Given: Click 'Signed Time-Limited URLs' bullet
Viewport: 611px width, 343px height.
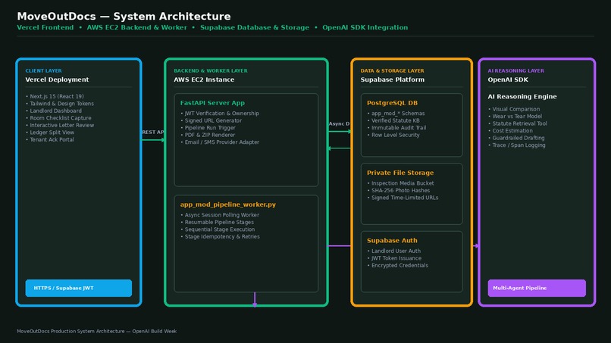Looking at the screenshot, I should (x=403, y=198).
